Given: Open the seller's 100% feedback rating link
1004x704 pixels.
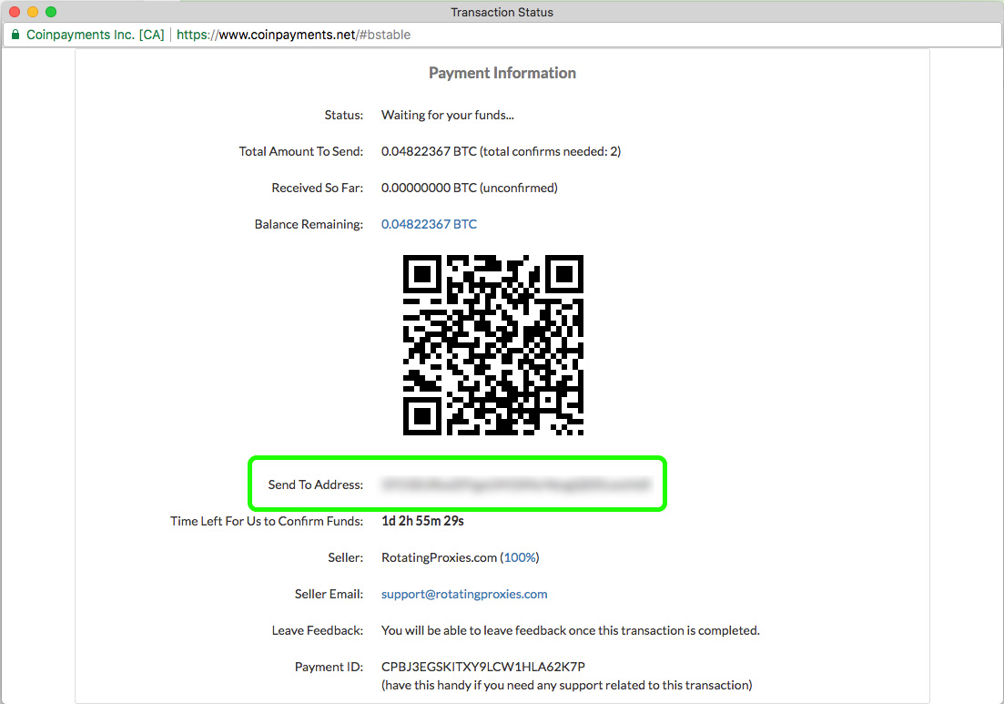Looking at the screenshot, I should tap(519, 557).
